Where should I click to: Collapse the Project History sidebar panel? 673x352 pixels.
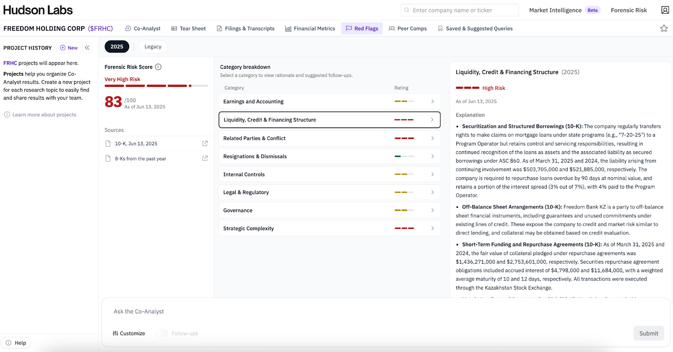pyautogui.click(x=87, y=48)
